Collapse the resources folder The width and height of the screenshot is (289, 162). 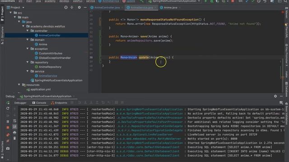tap(19, 85)
